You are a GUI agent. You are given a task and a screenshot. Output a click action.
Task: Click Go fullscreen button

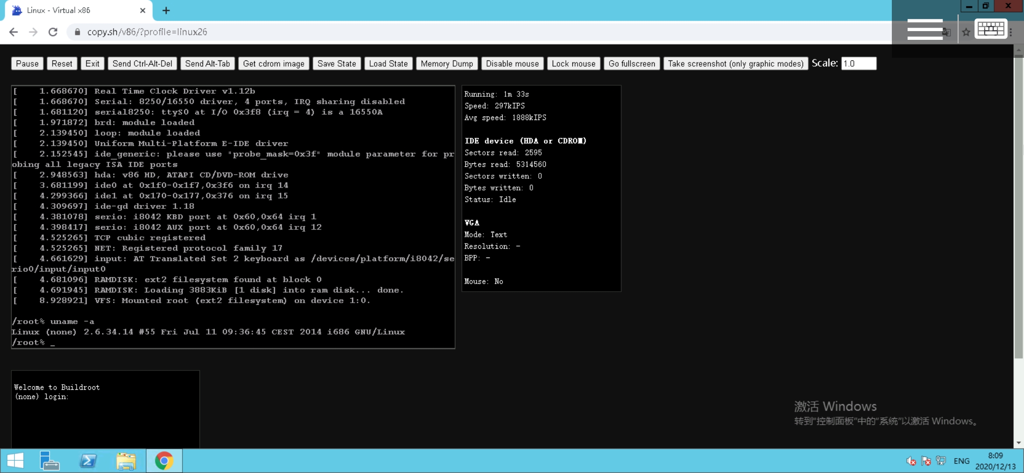point(631,64)
